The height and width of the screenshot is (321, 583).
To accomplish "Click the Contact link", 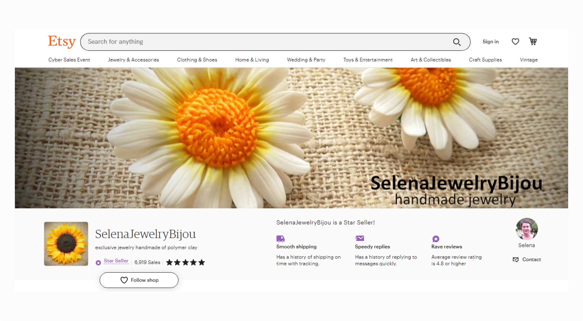I will pyautogui.click(x=531, y=259).
